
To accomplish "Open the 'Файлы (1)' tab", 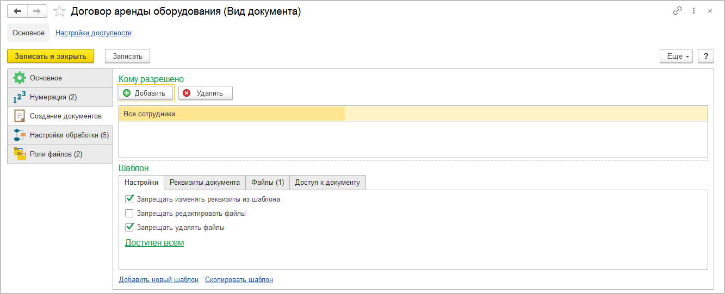I will [268, 183].
